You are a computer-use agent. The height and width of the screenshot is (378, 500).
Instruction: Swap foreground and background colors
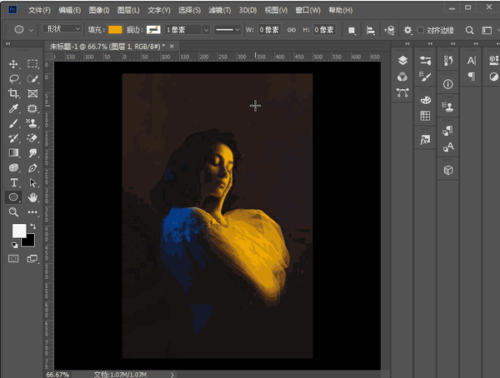pyautogui.click(x=33, y=226)
